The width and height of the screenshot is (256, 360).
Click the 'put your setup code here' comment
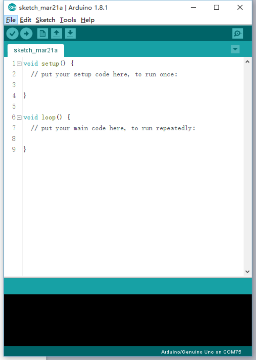[x=104, y=74]
